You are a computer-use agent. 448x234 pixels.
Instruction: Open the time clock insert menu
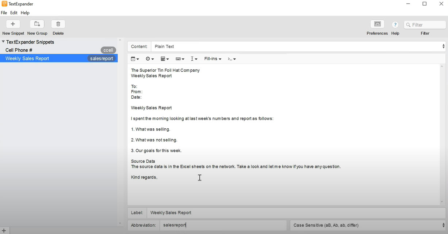pyautogui.click(x=150, y=59)
